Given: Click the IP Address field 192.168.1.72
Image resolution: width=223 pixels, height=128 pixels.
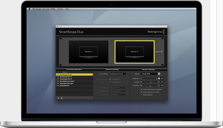Looking at the screenshot, I should point(117,88).
